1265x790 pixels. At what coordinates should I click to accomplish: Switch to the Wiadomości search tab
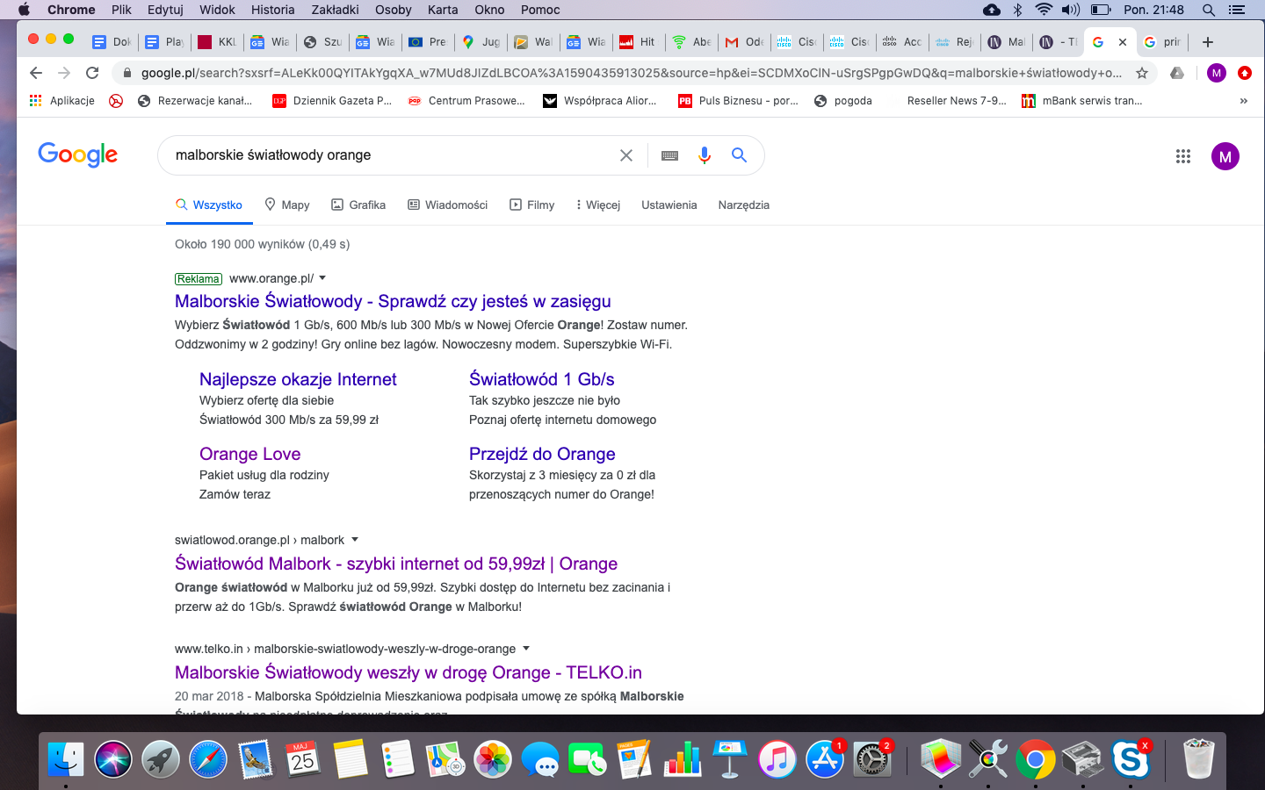pos(447,205)
